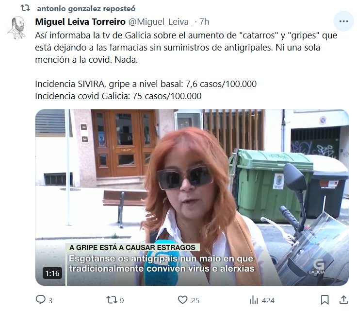The height and width of the screenshot is (311, 357).
Task: Click the 1:16 video duration badge
Action: coord(52,273)
